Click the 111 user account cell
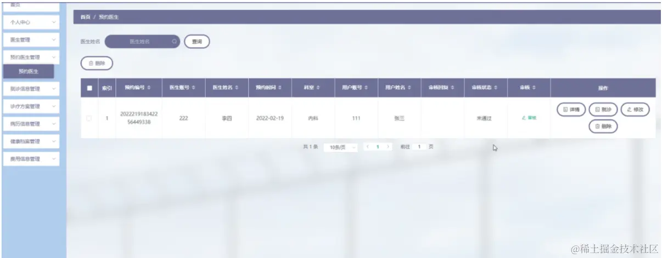This screenshot has width=662, height=258. [x=356, y=118]
